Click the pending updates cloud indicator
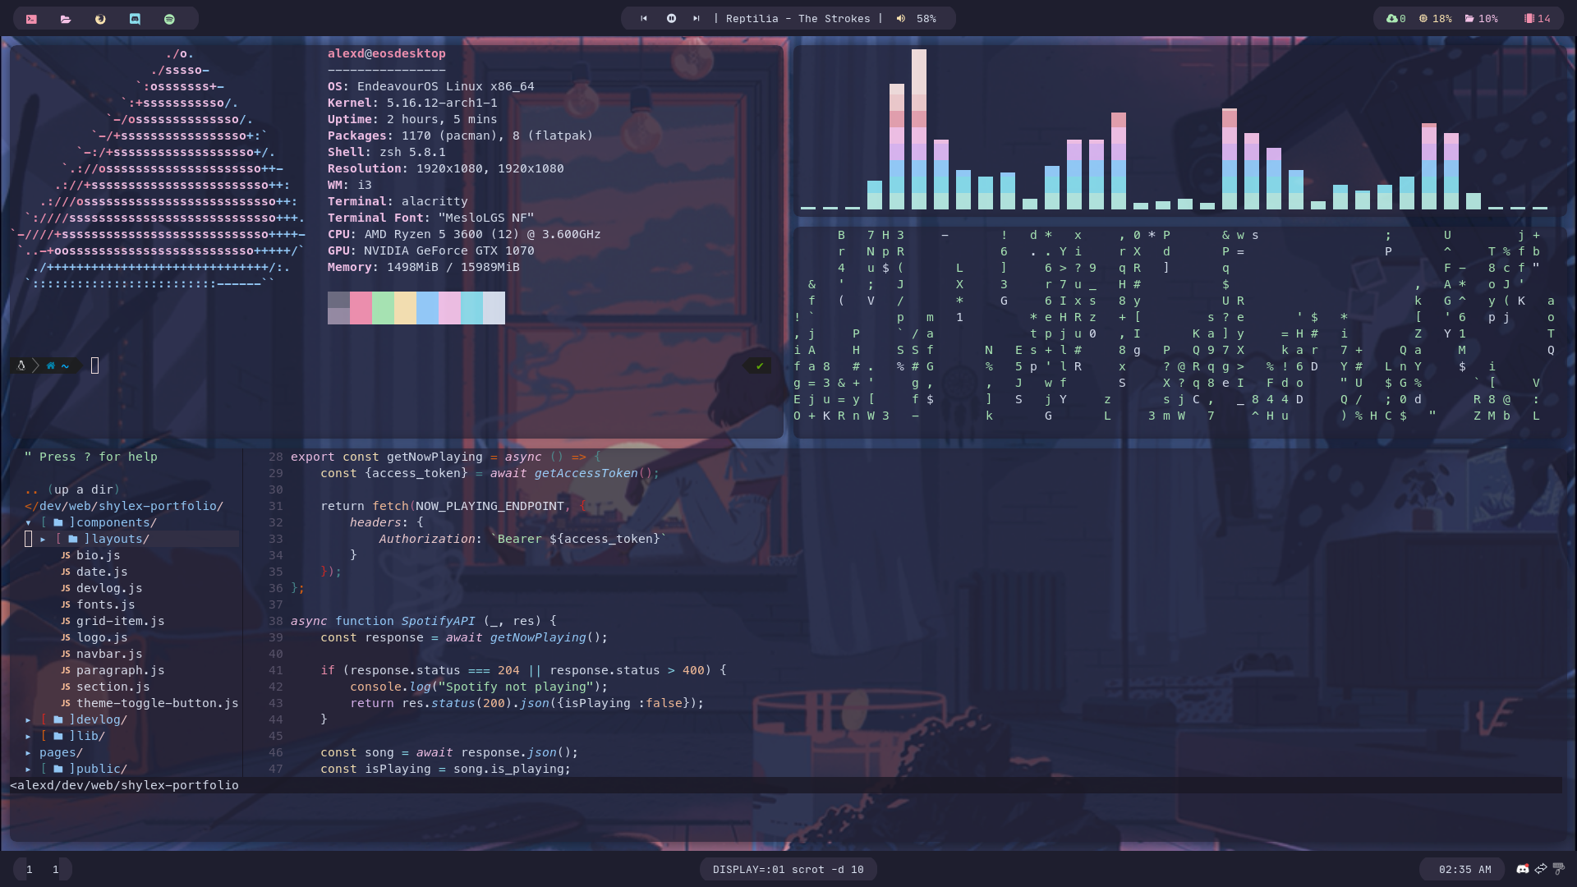1577x887 pixels. tap(1395, 19)
